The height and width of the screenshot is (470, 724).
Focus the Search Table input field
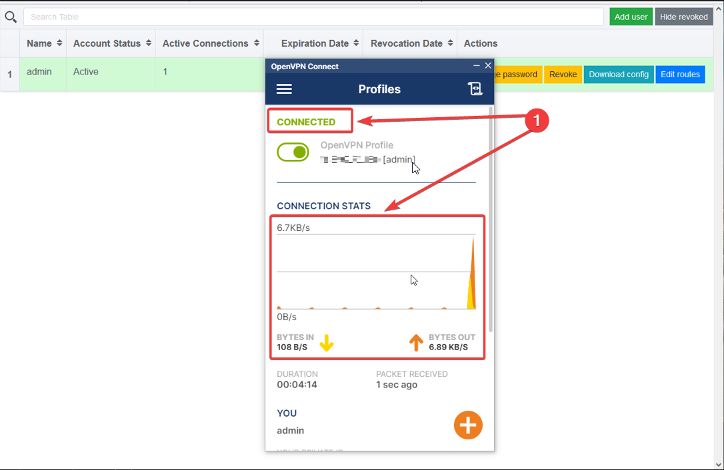[x=313, y=17]
